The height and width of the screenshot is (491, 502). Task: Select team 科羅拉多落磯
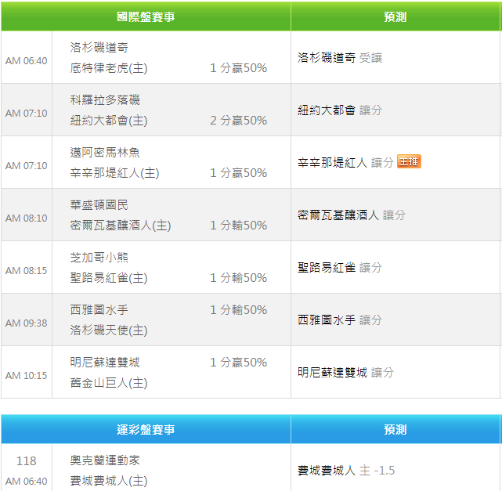point(105,100)
